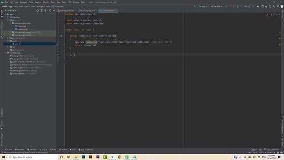Open the Layout Inspector button
284x160 pixels.
pos(271,150)
